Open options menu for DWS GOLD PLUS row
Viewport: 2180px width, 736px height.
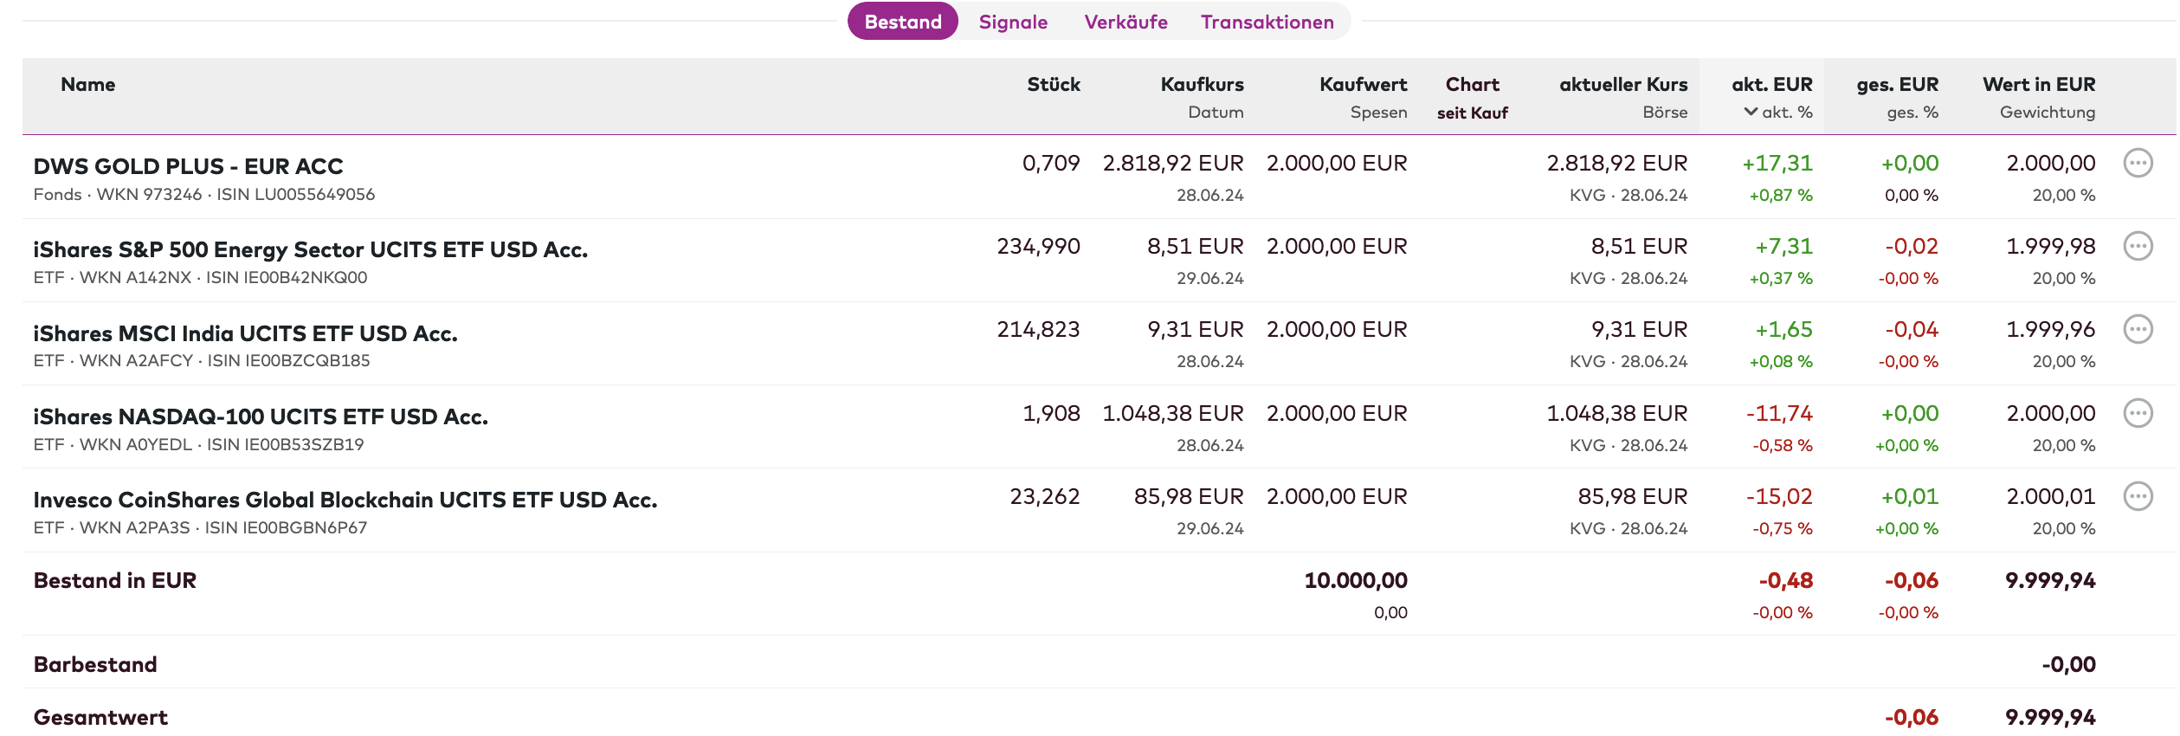[2138, 163]
